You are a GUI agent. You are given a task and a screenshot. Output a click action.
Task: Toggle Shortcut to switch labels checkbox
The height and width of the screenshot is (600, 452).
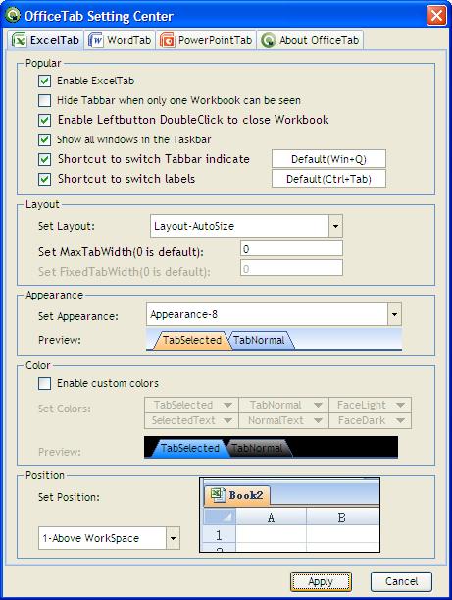[44, 179]
